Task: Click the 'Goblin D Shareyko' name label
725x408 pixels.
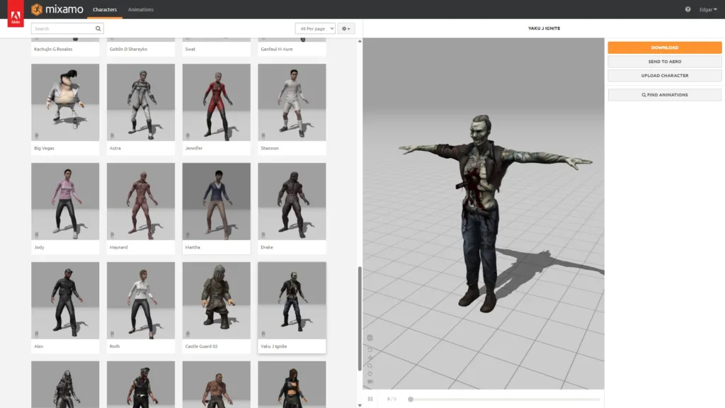Action: tap(129, 49)
